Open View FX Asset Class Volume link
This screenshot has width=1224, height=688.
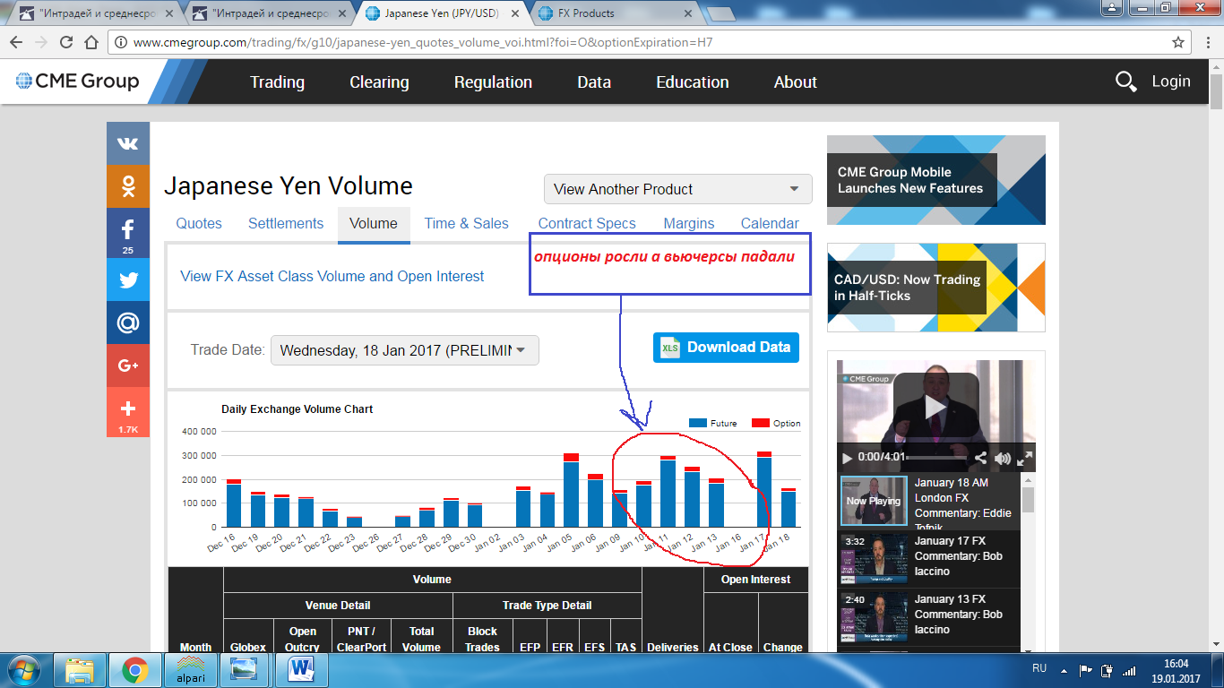pos(332,276)
